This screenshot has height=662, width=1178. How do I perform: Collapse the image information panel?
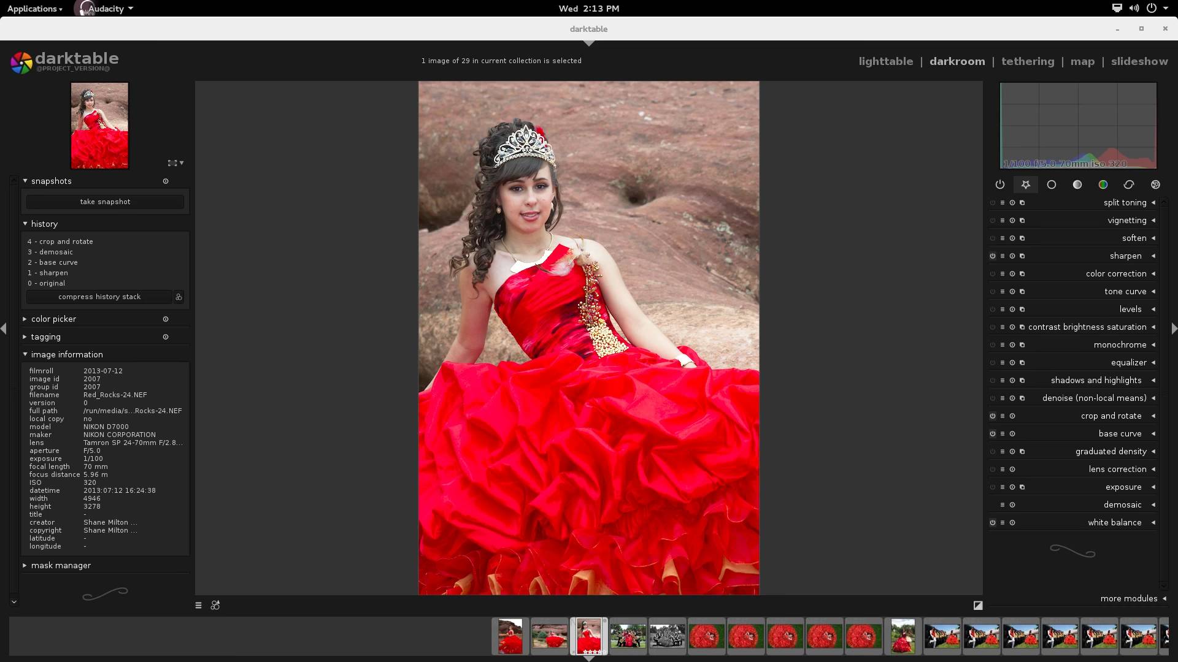[x=66, y=355]
